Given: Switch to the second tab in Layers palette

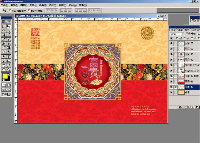Looking at the screenshot, I should (180, 30).
